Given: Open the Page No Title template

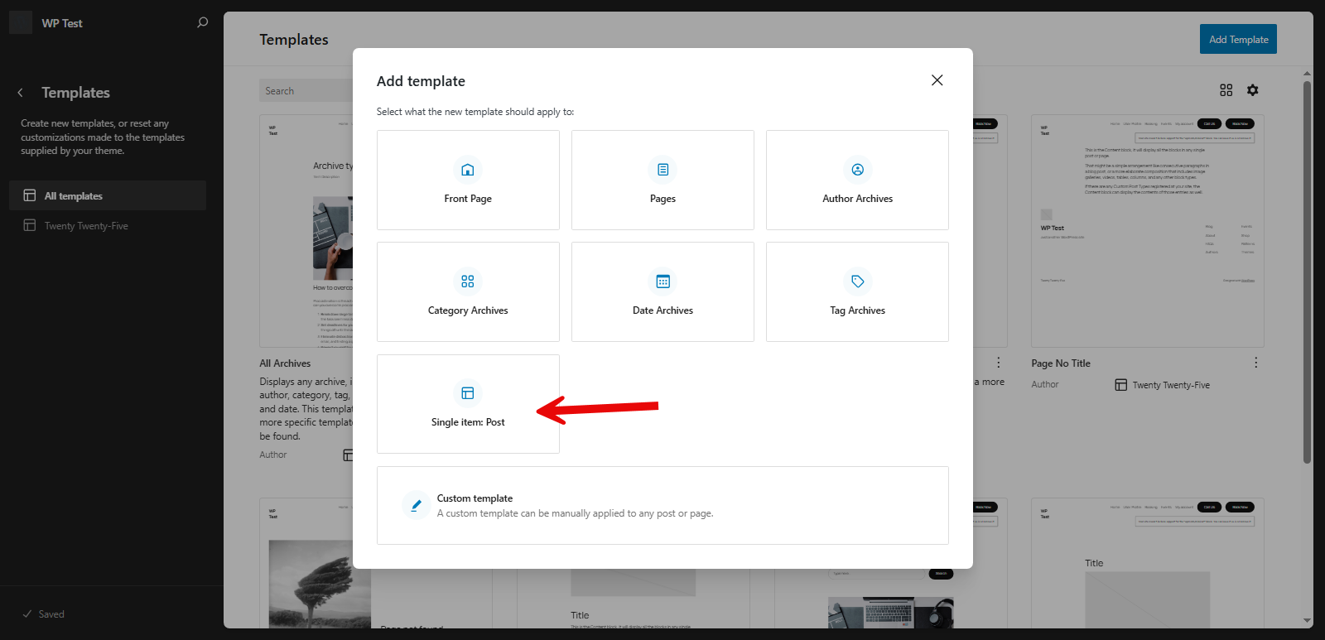Looking at the screenshot, I should [x=1061, y=363].
